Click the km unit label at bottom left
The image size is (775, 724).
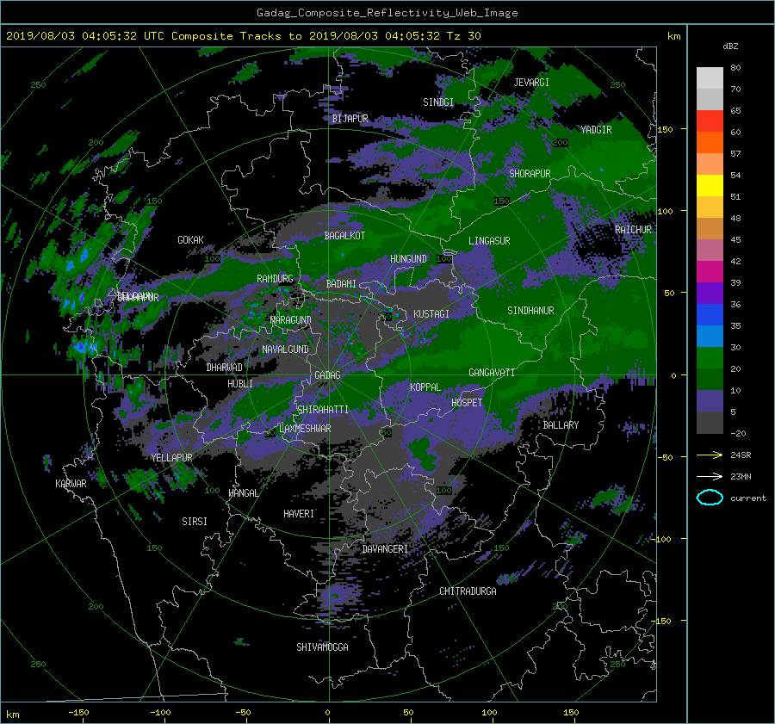click(x=13, y=715)
